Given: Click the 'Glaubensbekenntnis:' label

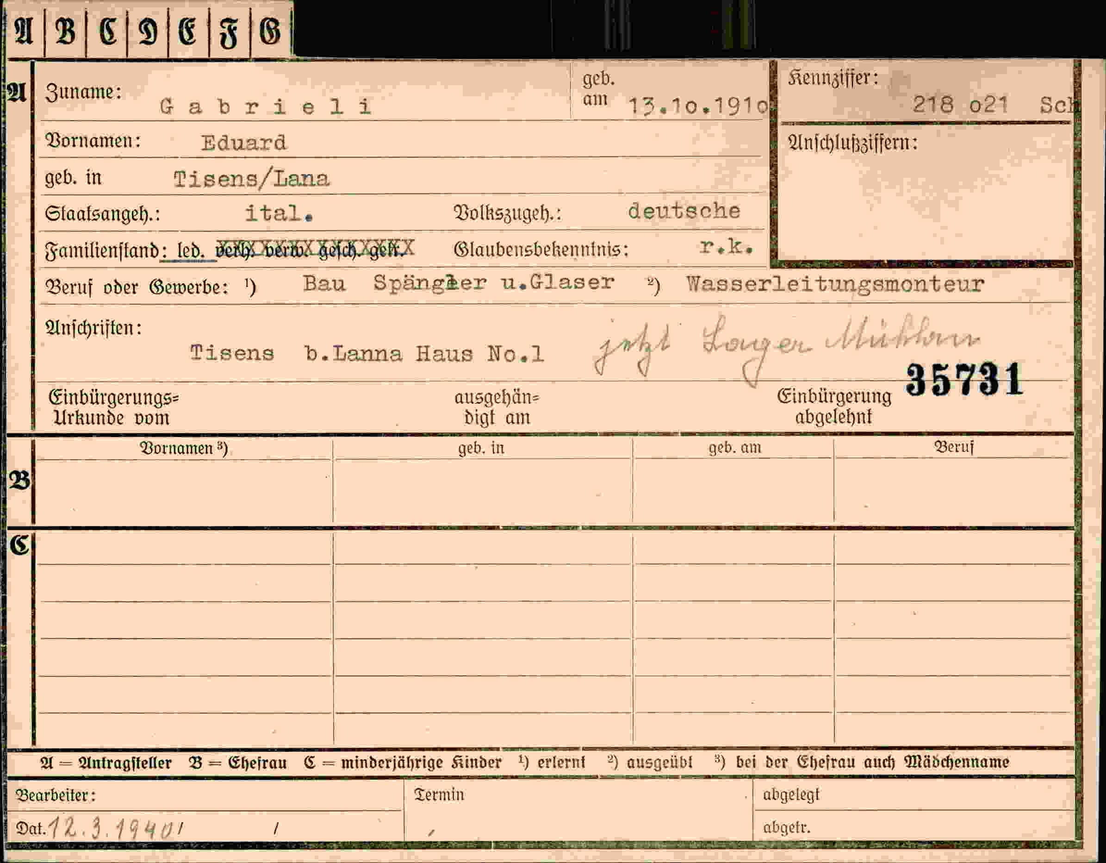Looking at the screenshot, I should coord(541,250).
